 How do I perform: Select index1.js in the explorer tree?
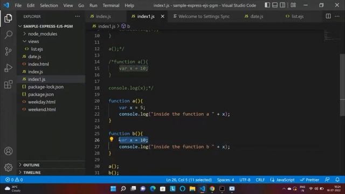click(51, 79)
